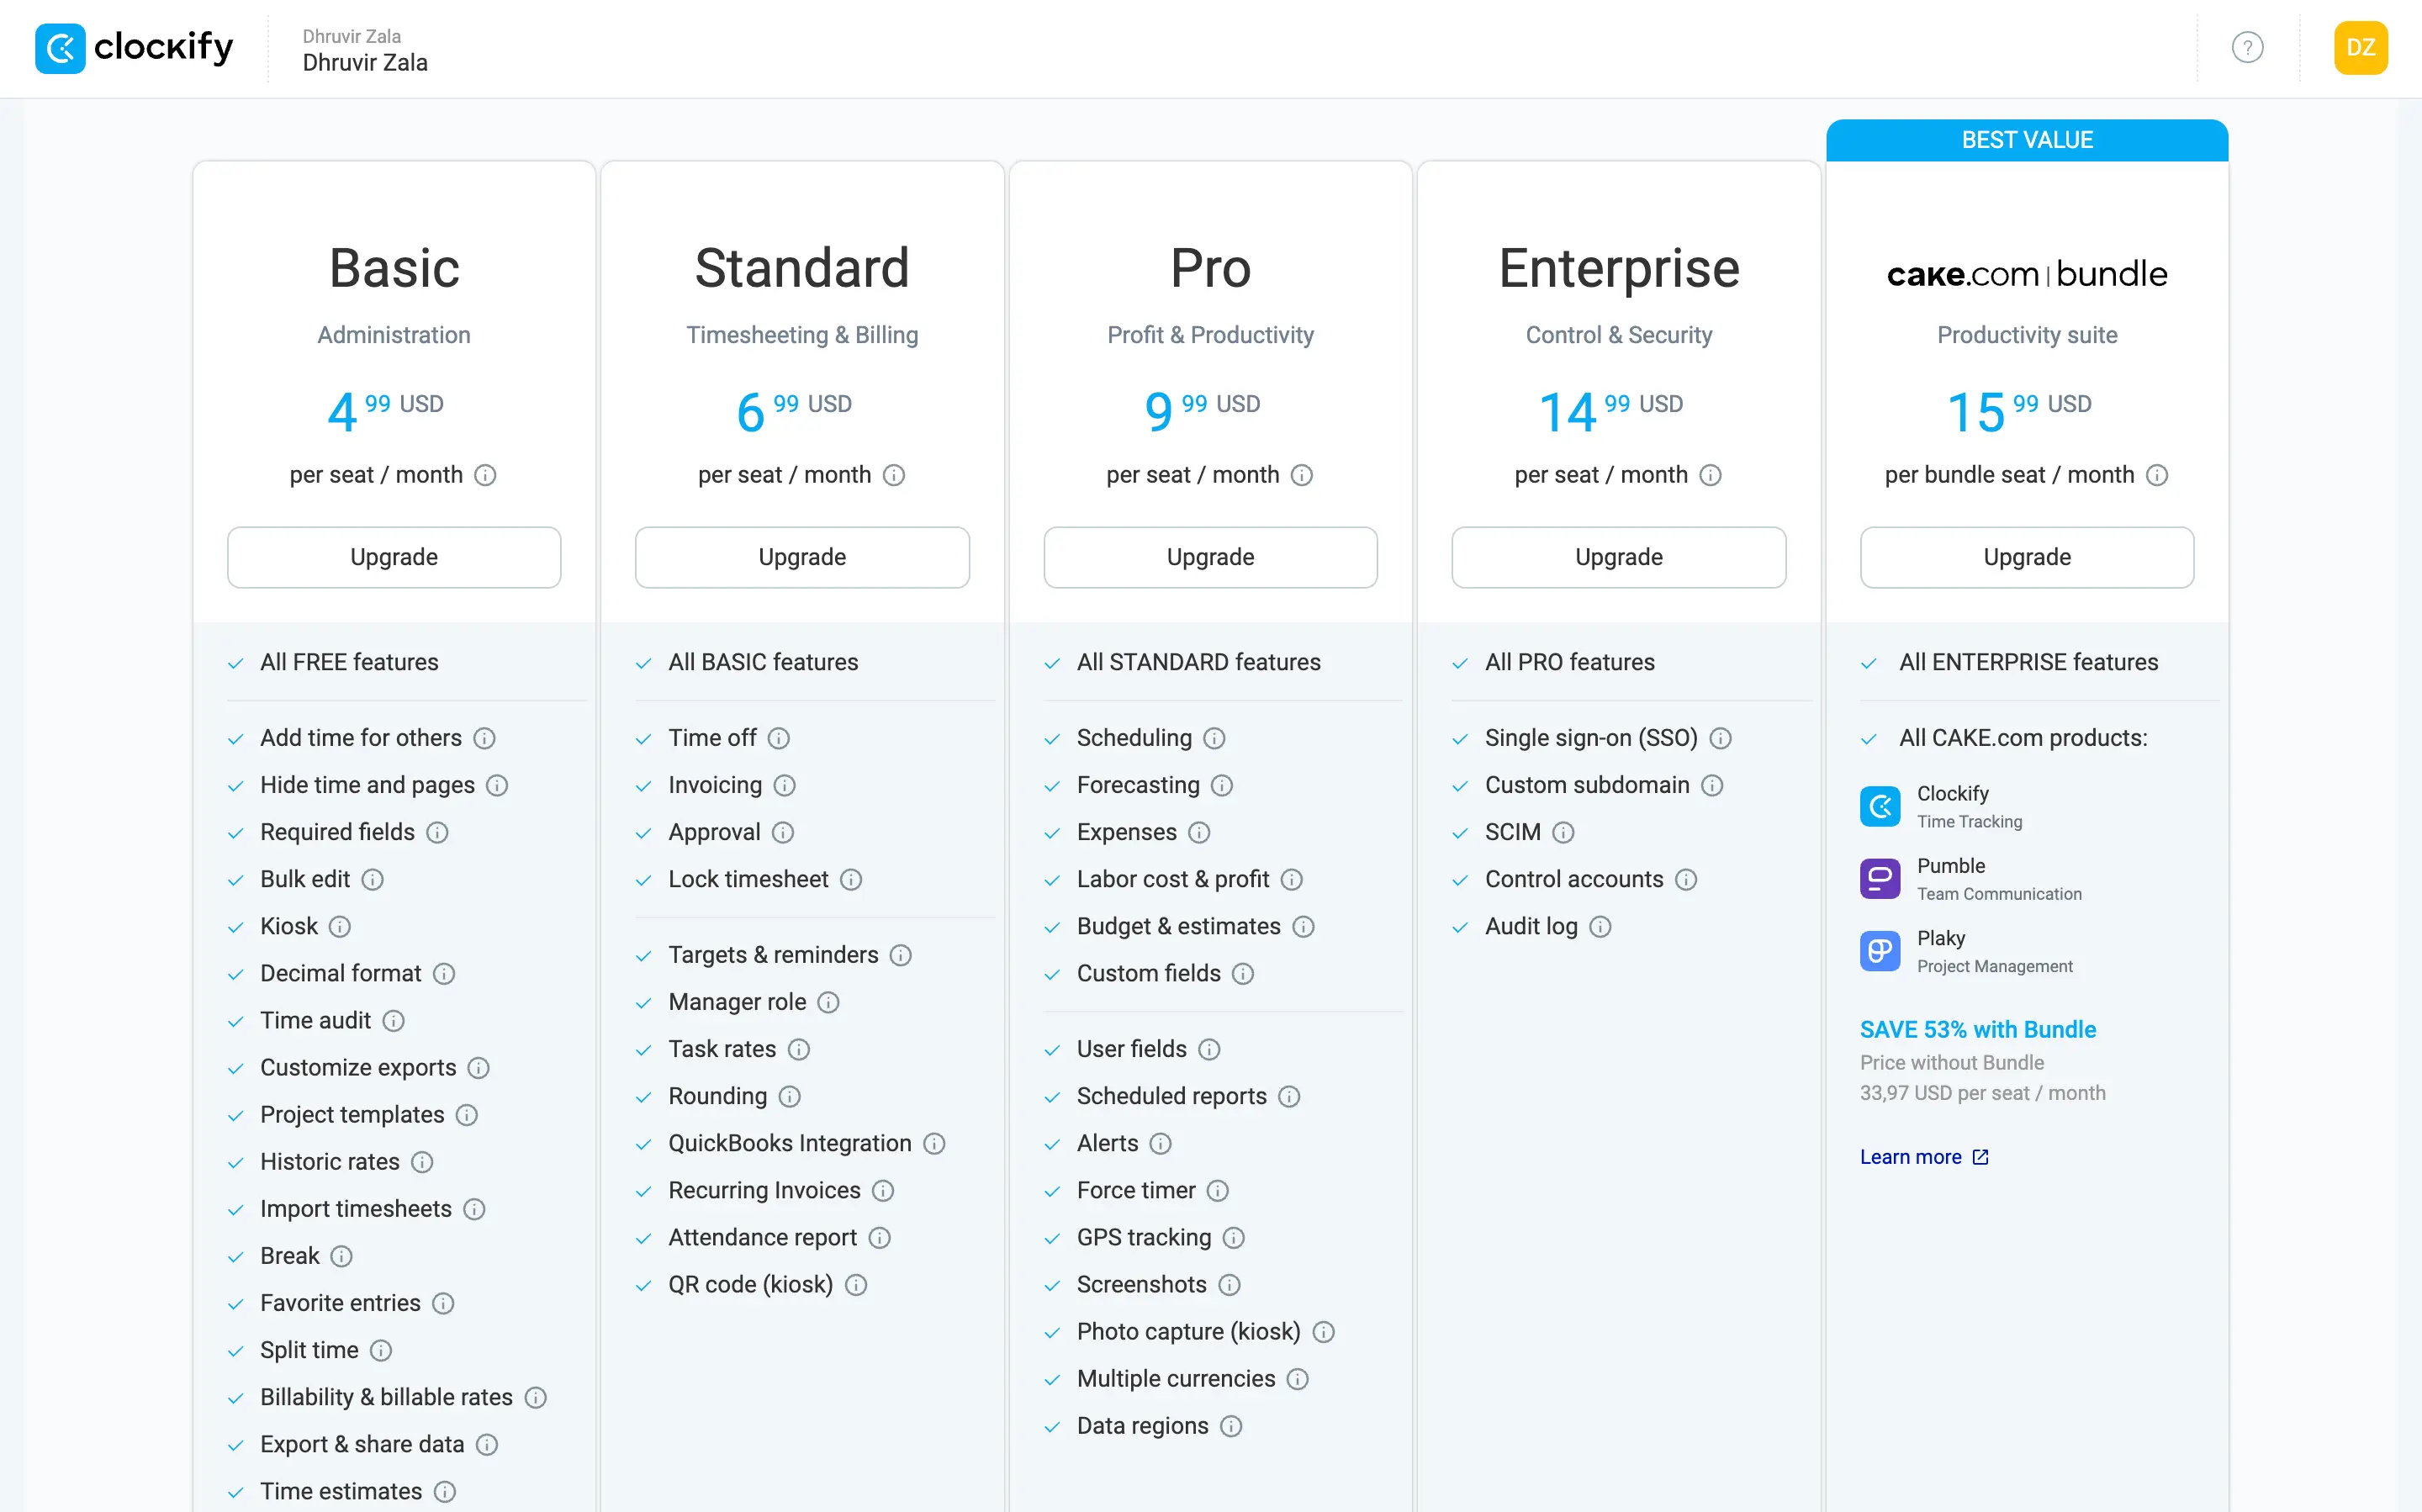Click the Pumble Team Communication product icon
2422x1512 pixels.
(x=1879, y=879)
